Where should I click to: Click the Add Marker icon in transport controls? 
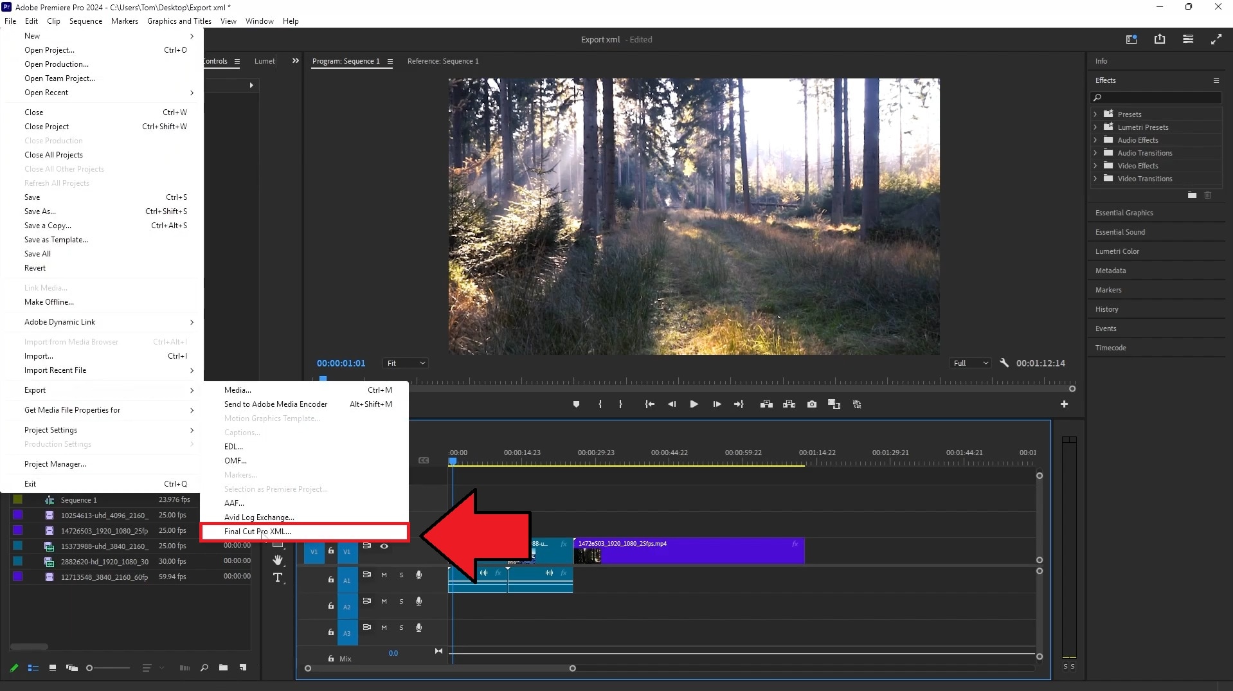(x=576, y=404)
